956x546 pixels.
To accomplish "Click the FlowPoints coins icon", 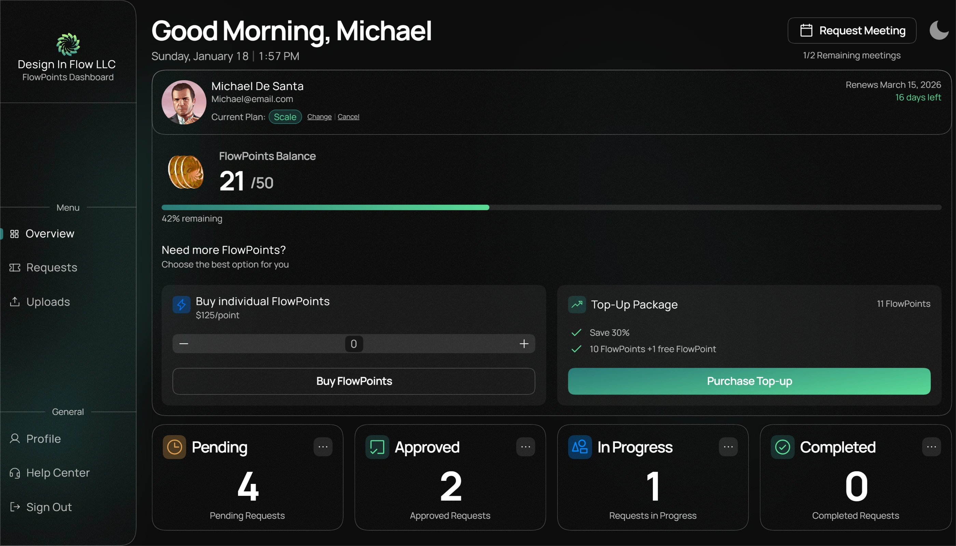I will click(x=186, y=172).
